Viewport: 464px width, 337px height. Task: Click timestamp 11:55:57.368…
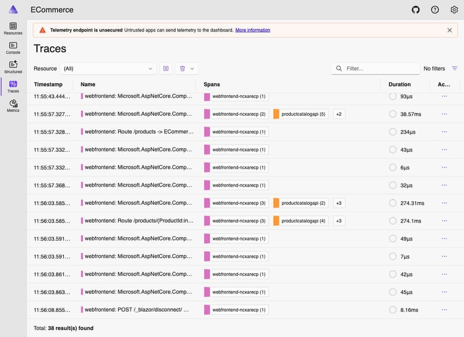[x=52, y=185]
